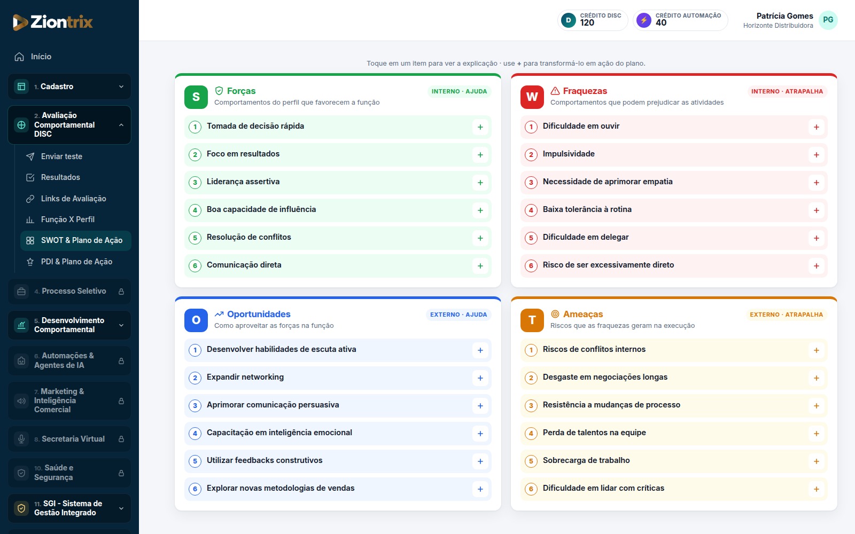Go to Início in sidebar
The height and width of the screenshot is (534, 855).
point(69,57)
